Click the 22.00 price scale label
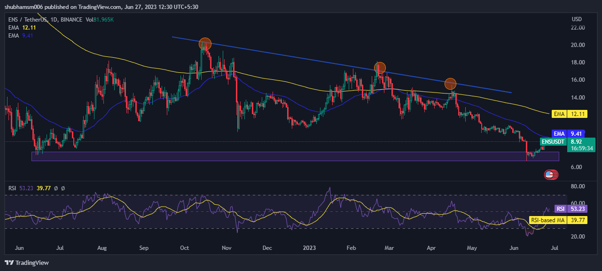Screen dimensions: 602x271 point(578,28)
